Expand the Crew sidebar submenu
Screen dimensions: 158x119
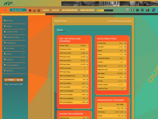[23, 54]
